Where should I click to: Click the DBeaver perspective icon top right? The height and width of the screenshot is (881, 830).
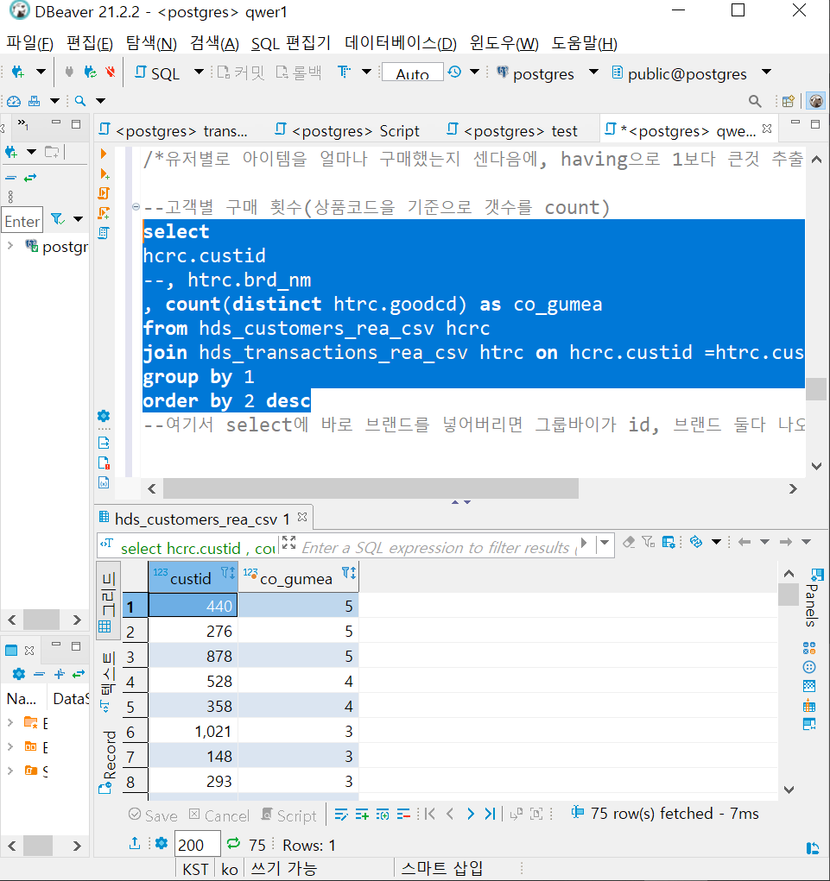(x=816, y=101)
